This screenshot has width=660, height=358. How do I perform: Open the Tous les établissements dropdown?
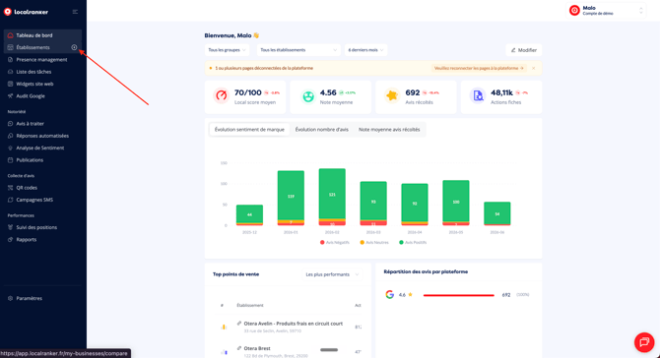[x=298, y=50]
